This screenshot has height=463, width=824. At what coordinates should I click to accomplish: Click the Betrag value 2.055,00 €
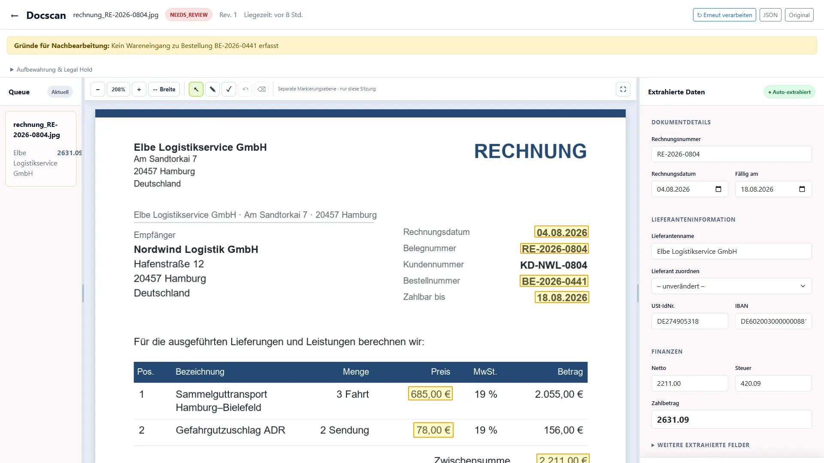[x=559, y=394]
